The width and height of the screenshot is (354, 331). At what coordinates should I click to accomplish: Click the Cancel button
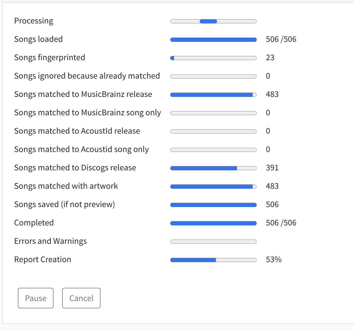pos(81,298)
